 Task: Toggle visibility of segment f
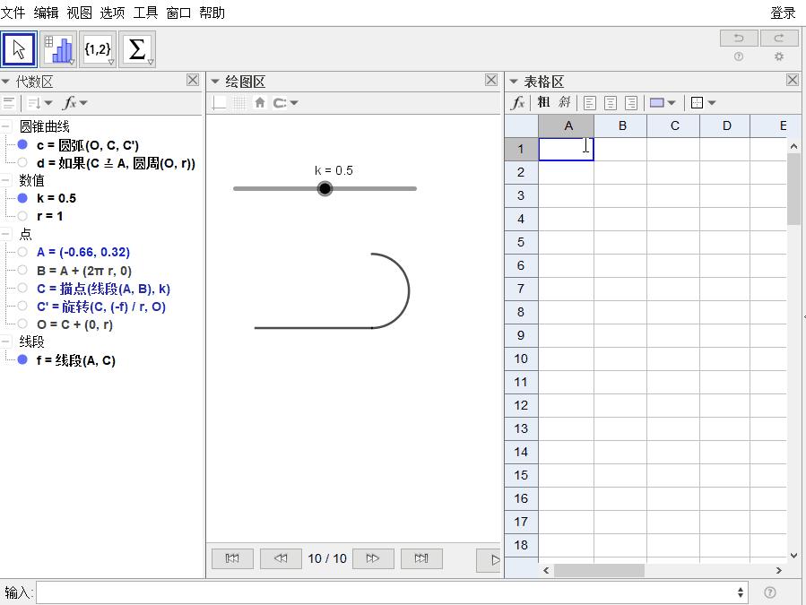(22, 360)
